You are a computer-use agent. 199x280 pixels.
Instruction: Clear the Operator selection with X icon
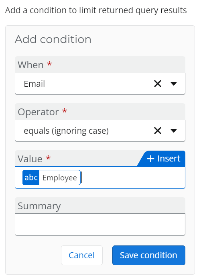158,131
